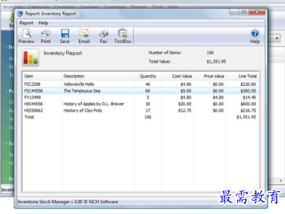Click the Total row label
The width and height of the screenshot is (285, 214).
pos(29,117)
